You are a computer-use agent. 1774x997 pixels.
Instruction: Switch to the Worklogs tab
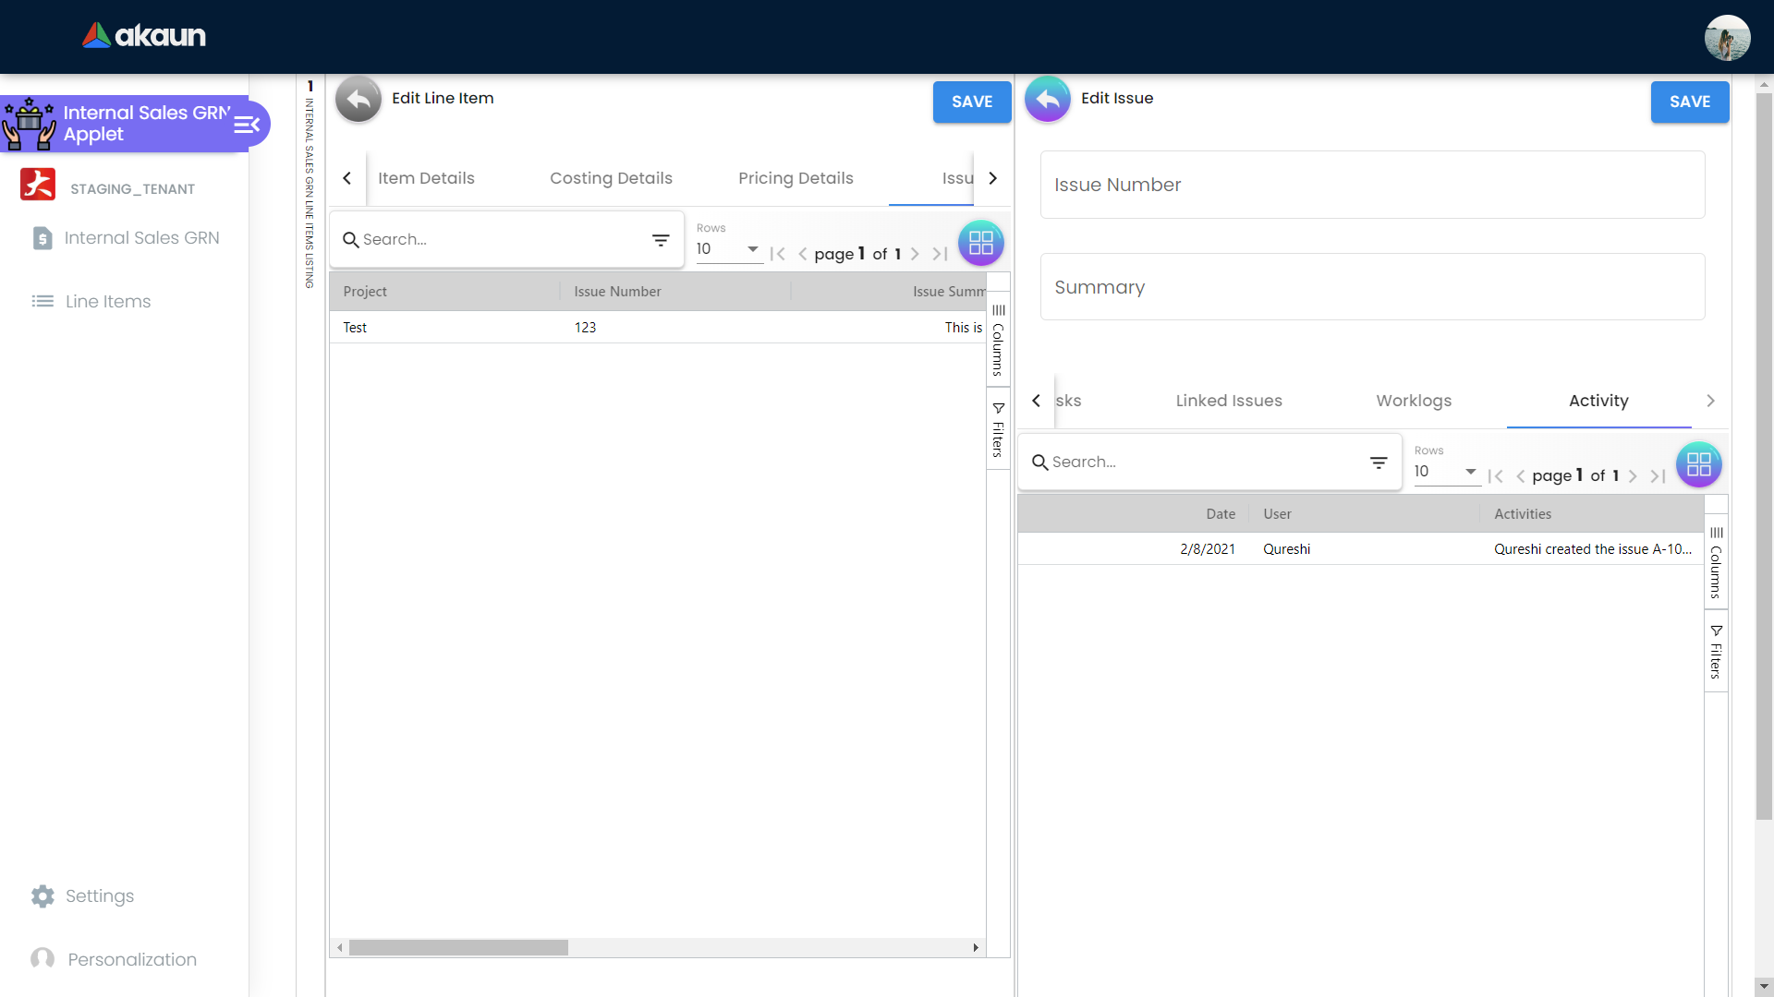pyautogui.click(x=1414, y=401)
